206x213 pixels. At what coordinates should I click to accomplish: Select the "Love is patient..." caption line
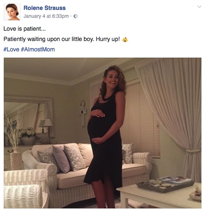click(x=25, y=29)
